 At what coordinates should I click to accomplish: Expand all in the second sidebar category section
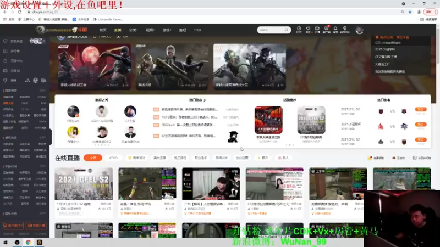pos(43,138)
